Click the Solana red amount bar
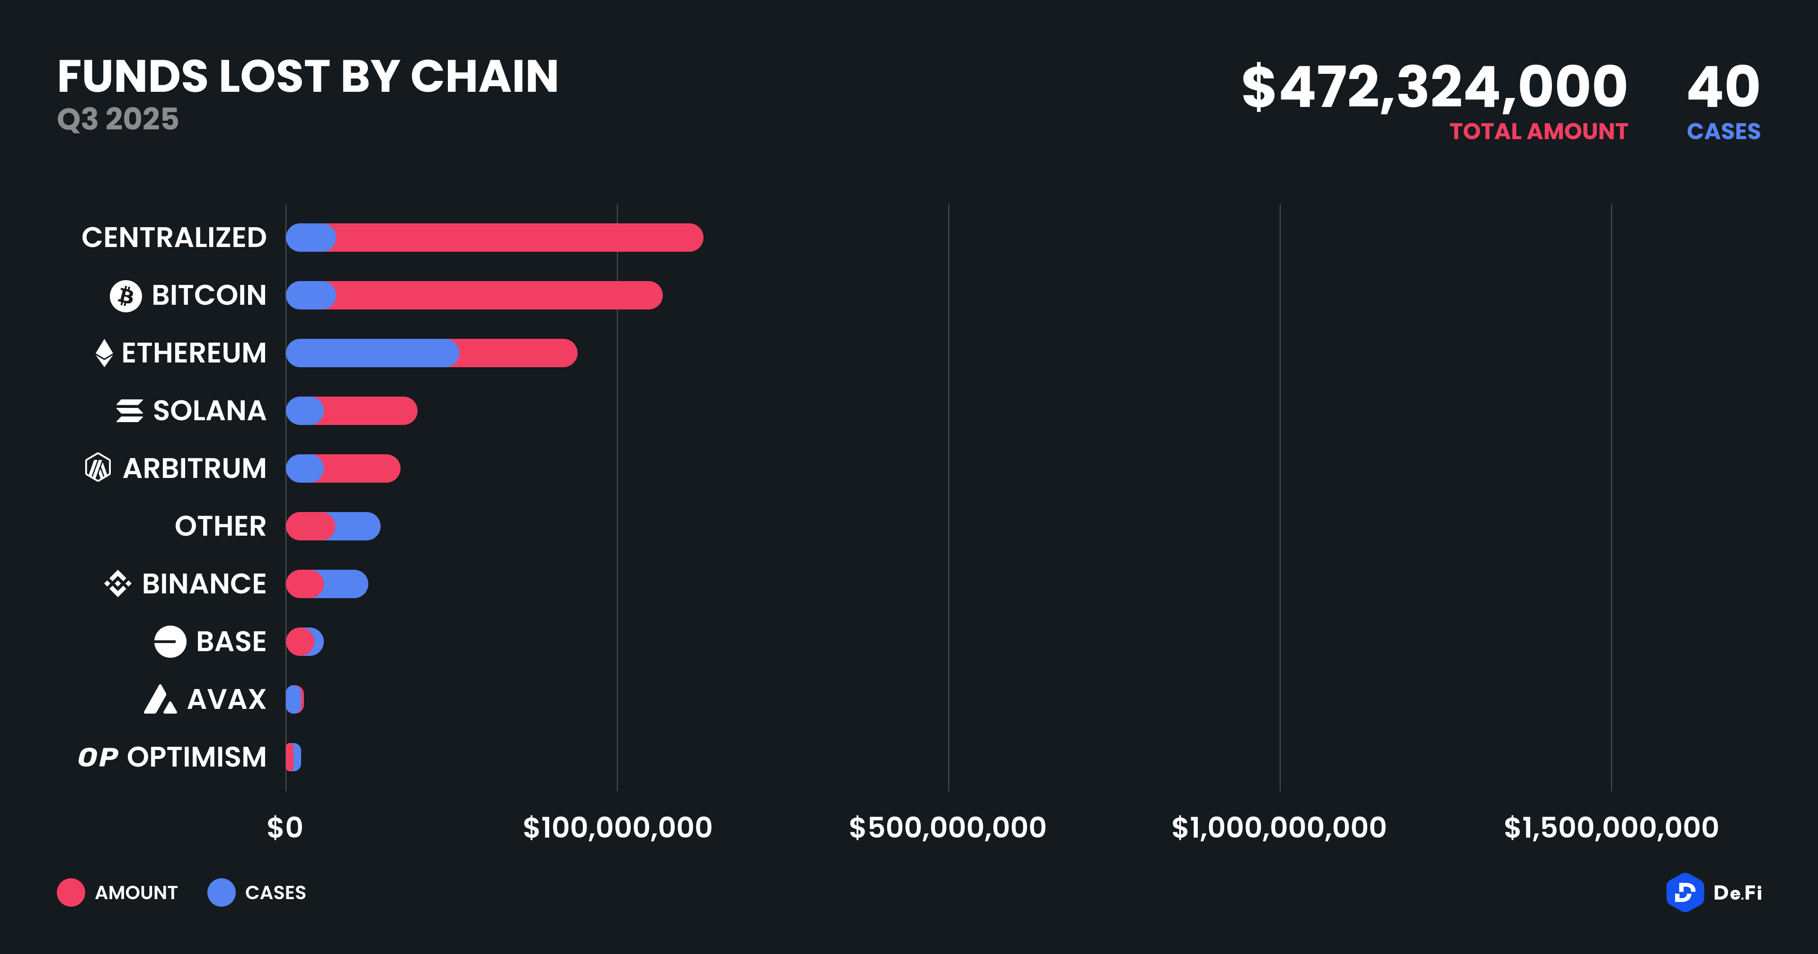The image size is (1818, 954). click(370, 411)
